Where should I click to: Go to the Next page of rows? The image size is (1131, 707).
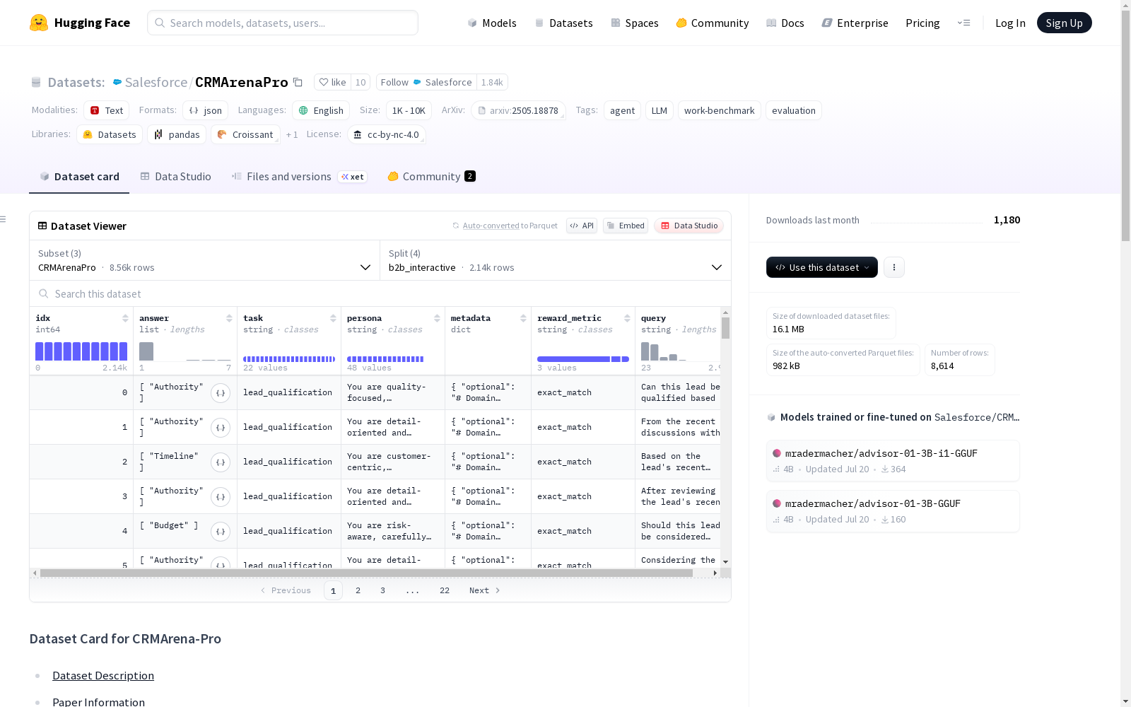coord(485,590)
